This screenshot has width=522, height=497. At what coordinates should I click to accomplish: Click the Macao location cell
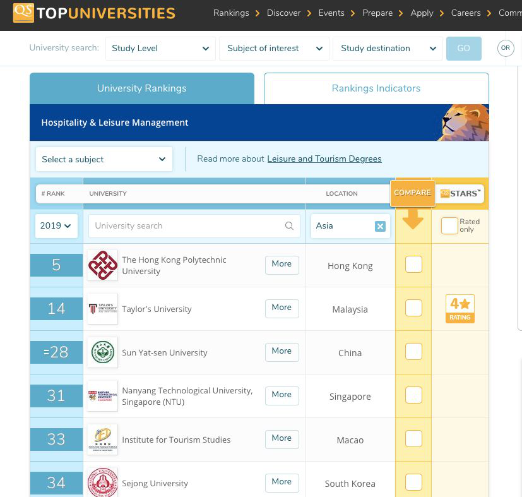pyautogui.click(x=350, y=440)
